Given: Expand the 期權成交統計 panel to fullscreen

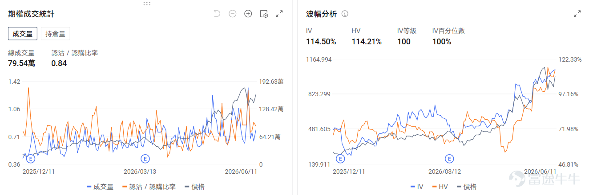Looking at the screenshot, I should [279, 14].
